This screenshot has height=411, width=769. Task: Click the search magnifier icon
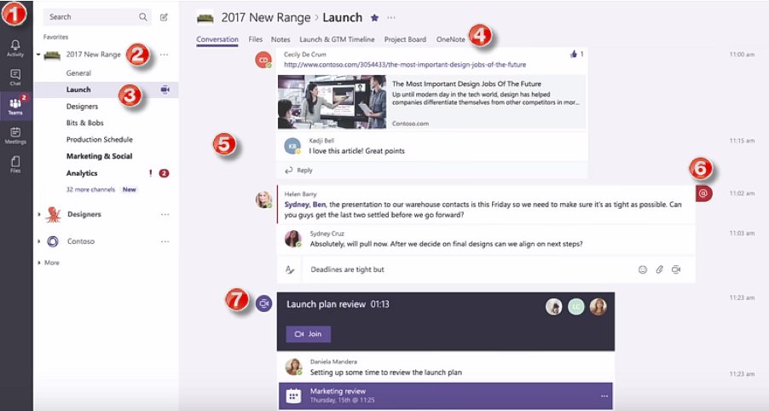click(142, 17)
